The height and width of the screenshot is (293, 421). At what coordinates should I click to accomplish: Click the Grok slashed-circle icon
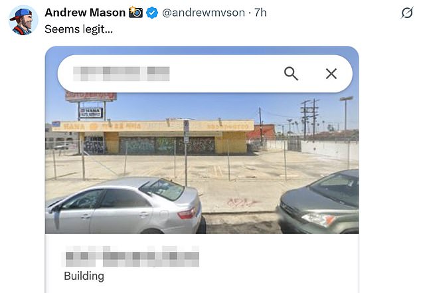[x=407, y=13]
